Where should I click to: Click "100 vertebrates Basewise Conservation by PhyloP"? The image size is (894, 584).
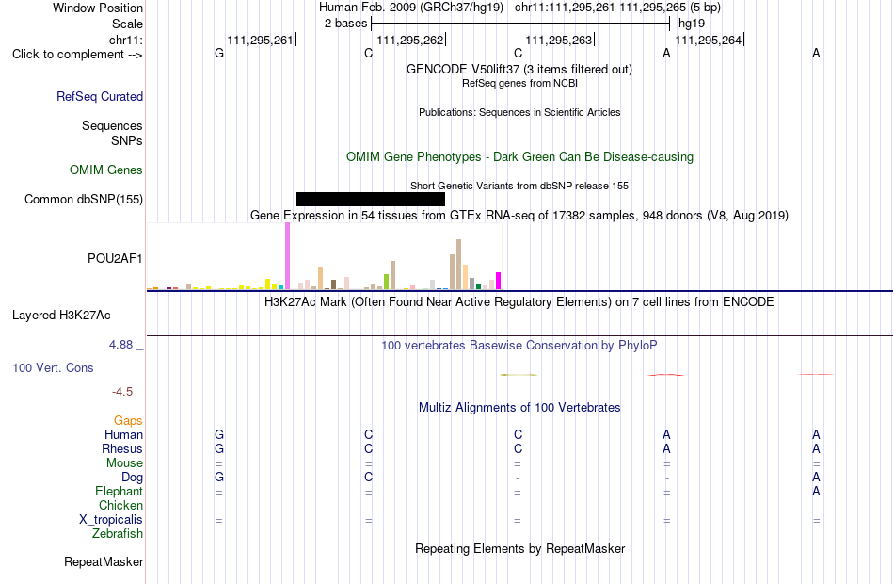(519, 346)
